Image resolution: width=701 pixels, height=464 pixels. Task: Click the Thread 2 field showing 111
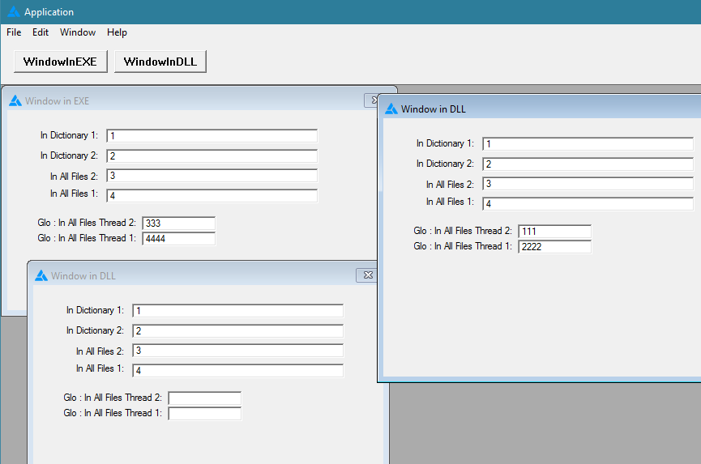point(554,232)
